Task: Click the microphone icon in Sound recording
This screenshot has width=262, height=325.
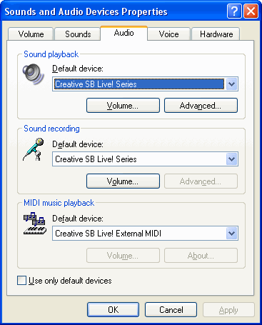Action: click(x=34, y=149)
